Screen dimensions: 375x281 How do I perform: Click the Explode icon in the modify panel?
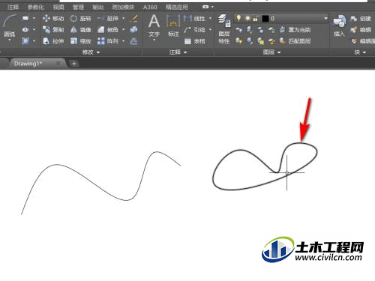click(134, 30)
